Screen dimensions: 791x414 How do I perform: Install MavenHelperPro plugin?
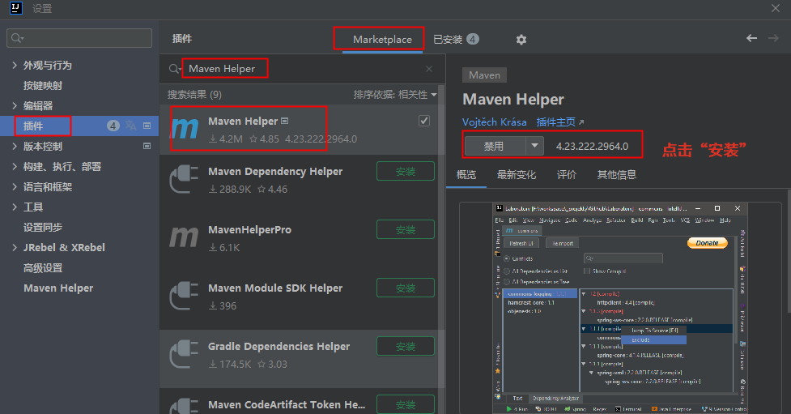406,230
